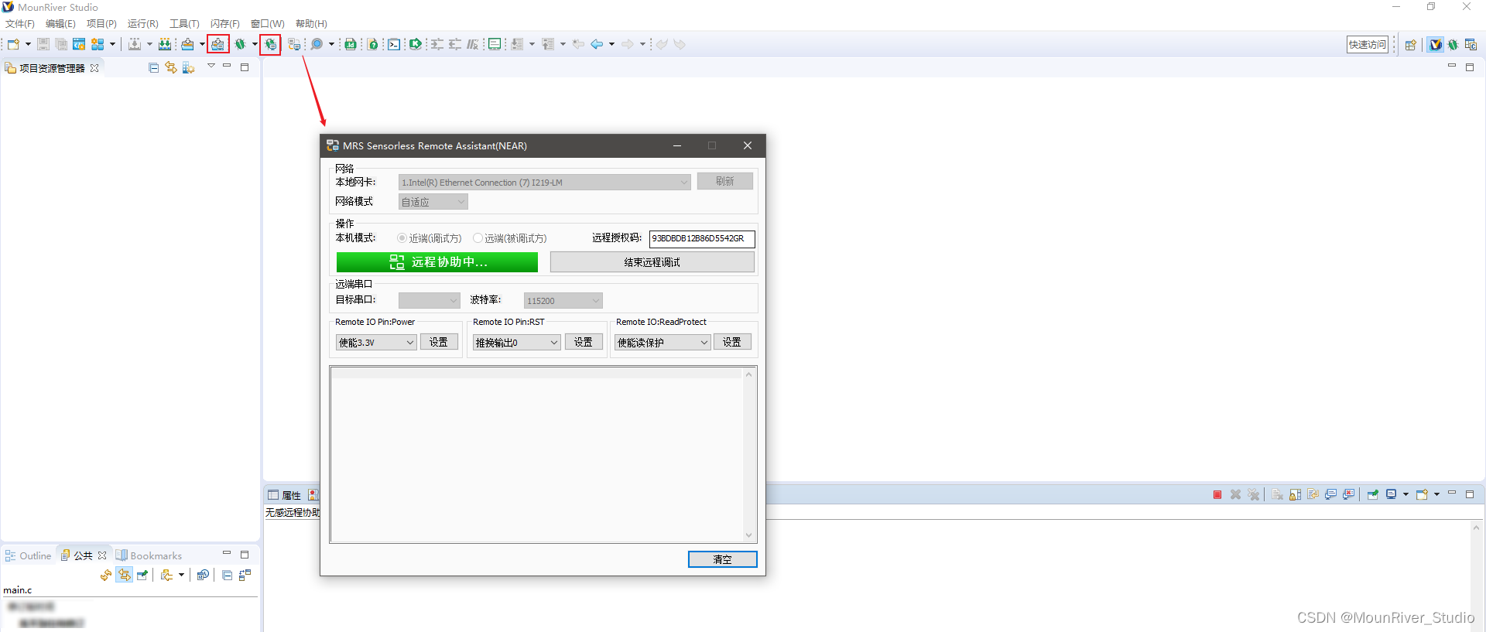
Task: Open the 帮助(H) menu
Action: click(311, 24)
